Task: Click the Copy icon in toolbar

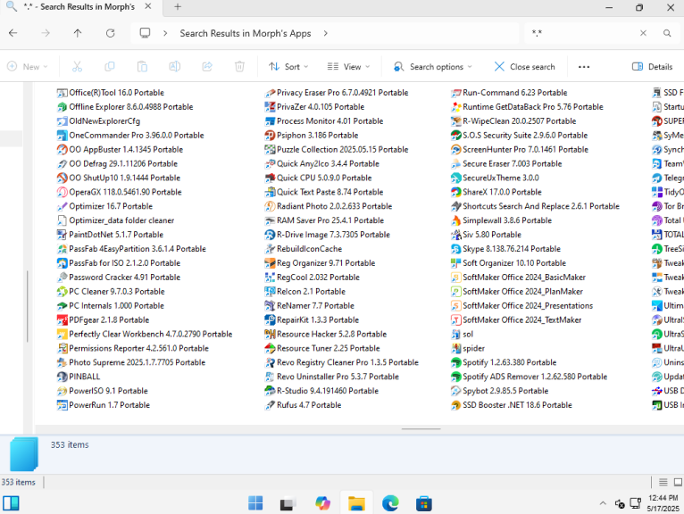Action: tap(110, 67)
